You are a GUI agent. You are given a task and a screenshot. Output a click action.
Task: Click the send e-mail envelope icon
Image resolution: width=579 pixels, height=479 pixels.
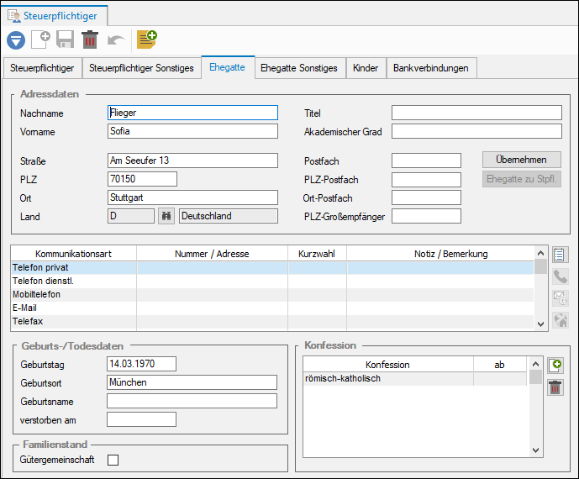[x=560, y=298]
